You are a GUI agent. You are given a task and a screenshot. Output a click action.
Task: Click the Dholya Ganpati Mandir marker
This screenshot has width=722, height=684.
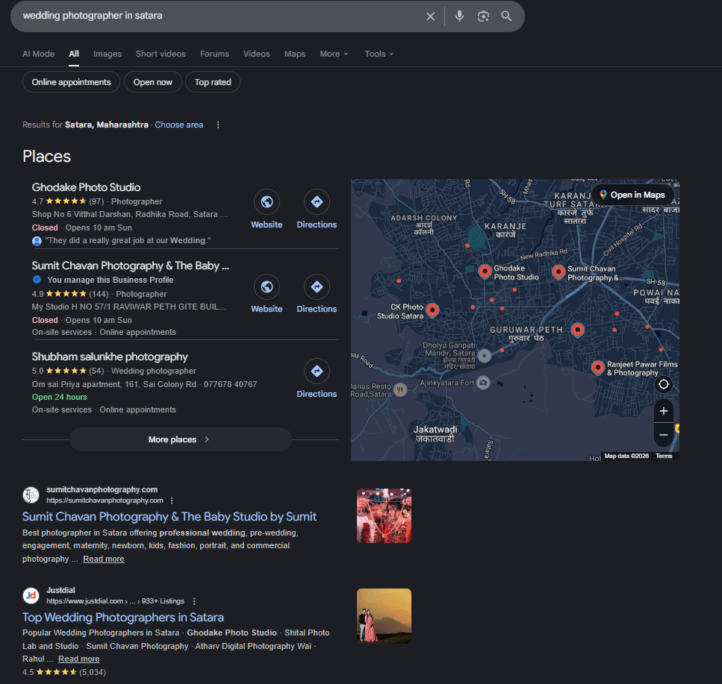click(484, 356)
